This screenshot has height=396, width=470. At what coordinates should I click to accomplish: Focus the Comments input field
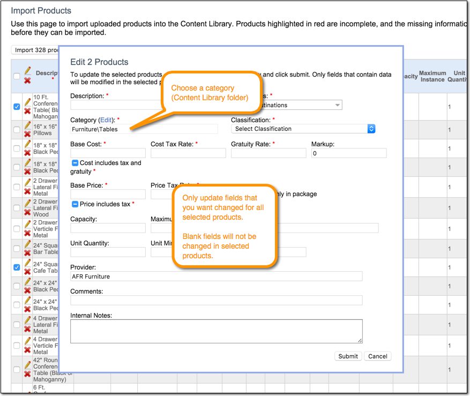pyautogui.click(x=217, y=301)
